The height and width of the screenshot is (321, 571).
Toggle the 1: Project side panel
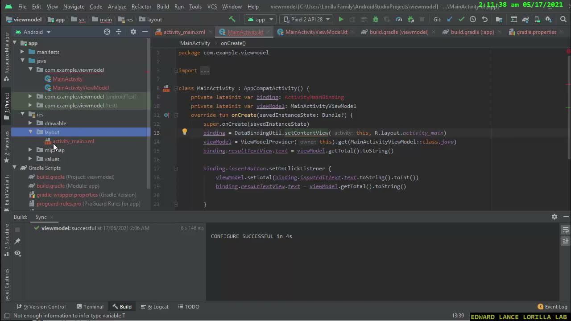click(6, 106)
